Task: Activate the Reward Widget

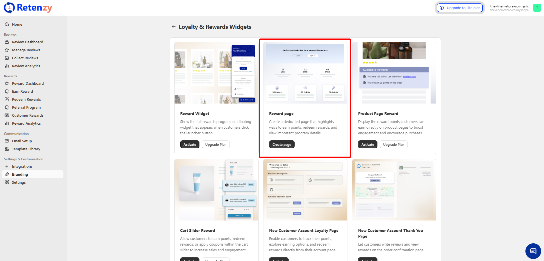Action: click(190, 145)
